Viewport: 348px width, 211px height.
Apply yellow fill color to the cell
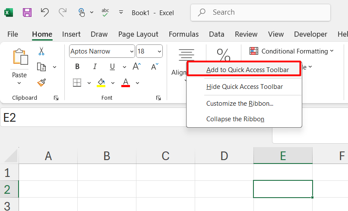click(101, 83)
